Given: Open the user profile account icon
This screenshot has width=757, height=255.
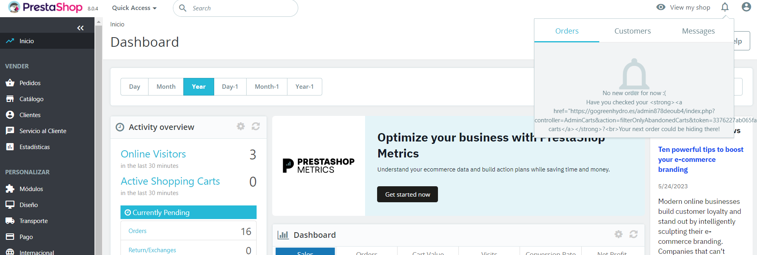Looking at the screenshot, I should [x=746, y=7].
